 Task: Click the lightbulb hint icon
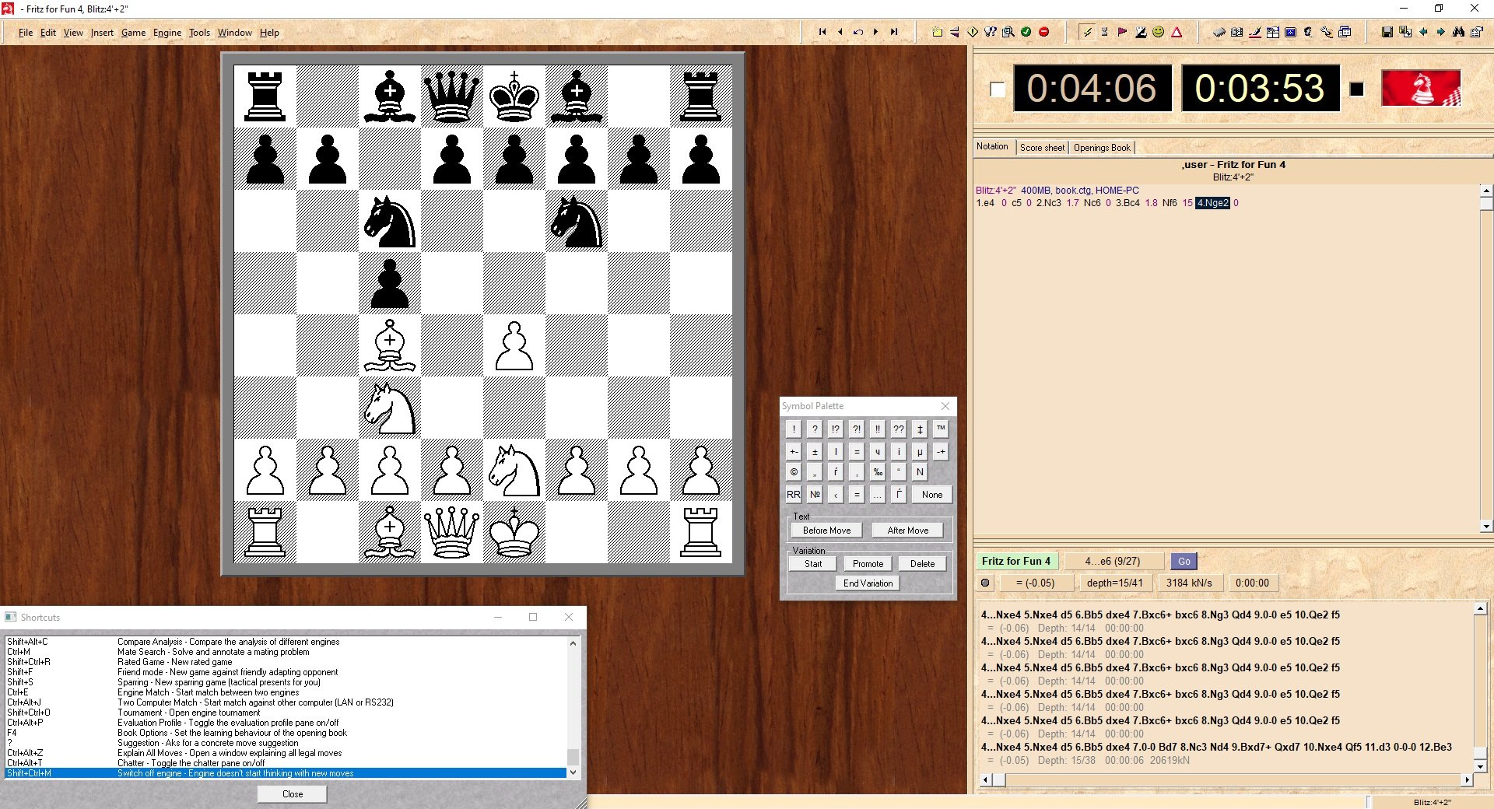pos(991,32)
